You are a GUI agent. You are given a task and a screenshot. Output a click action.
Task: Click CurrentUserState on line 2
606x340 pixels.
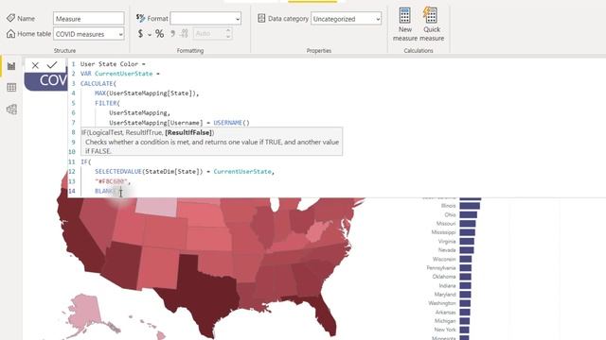[124, 74]
